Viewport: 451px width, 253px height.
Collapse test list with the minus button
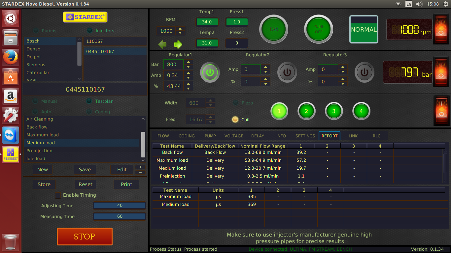(140, 172)
